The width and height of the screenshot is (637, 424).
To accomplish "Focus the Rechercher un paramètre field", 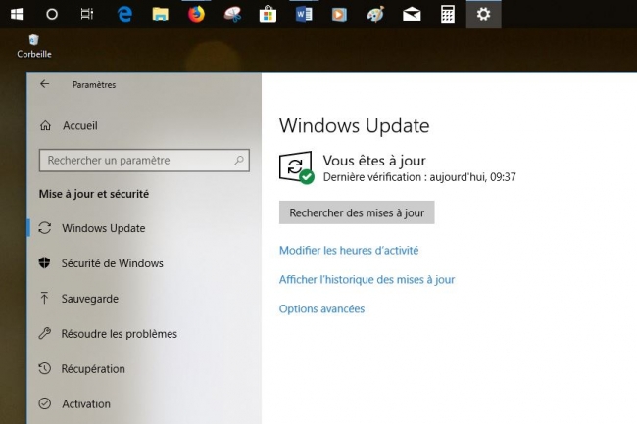I will (144, 161).
